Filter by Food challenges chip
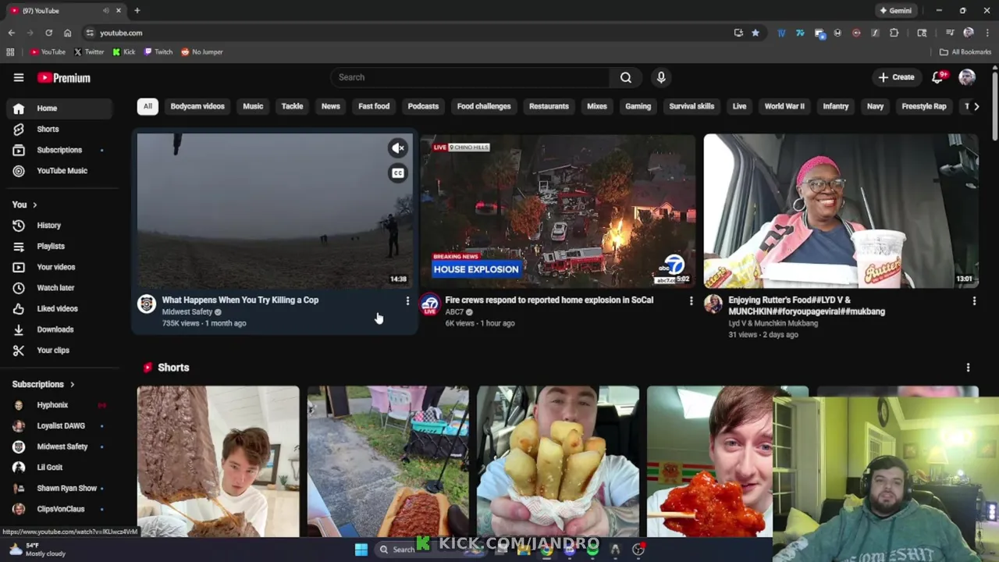The width and height of the screenshot is (999, 562). pos(484,106)
